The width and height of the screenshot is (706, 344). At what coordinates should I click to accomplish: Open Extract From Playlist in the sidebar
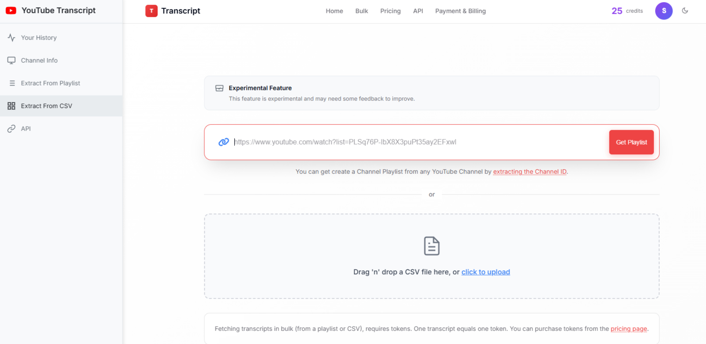[x=50, y=83]
